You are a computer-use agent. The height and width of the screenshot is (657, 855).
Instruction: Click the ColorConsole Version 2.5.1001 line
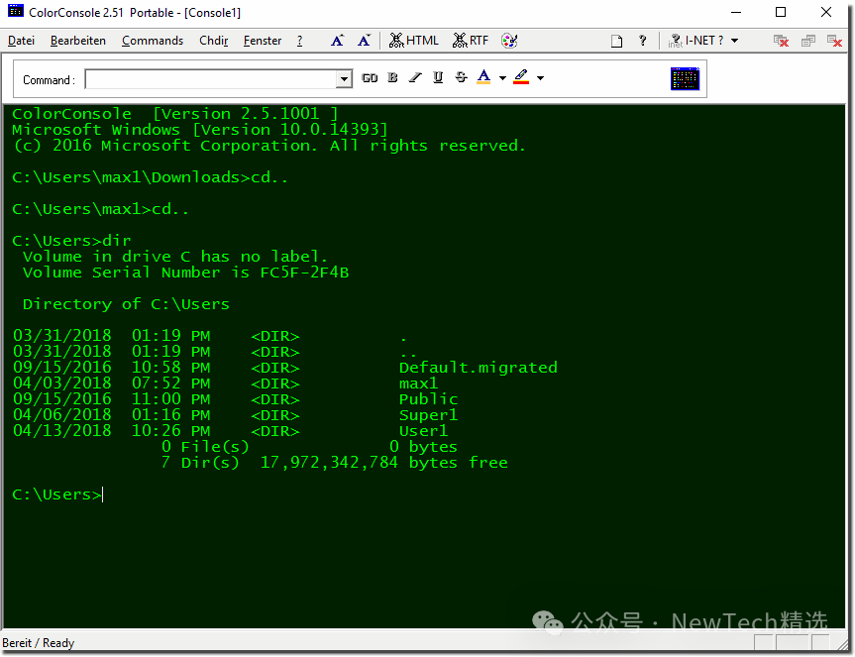click(175, 114)
